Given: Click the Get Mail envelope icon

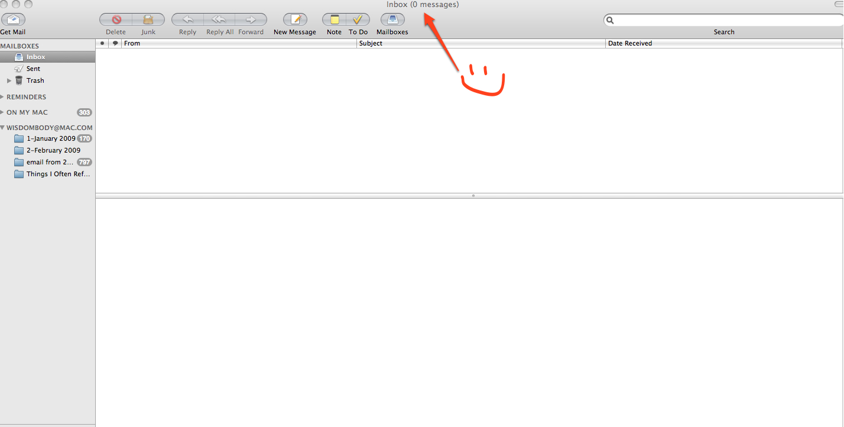Looking at the screenshot, I should 13,20.
